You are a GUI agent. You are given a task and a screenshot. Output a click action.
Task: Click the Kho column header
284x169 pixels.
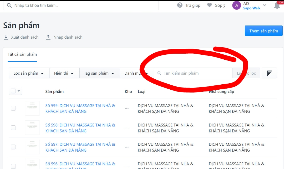(128, 91)
